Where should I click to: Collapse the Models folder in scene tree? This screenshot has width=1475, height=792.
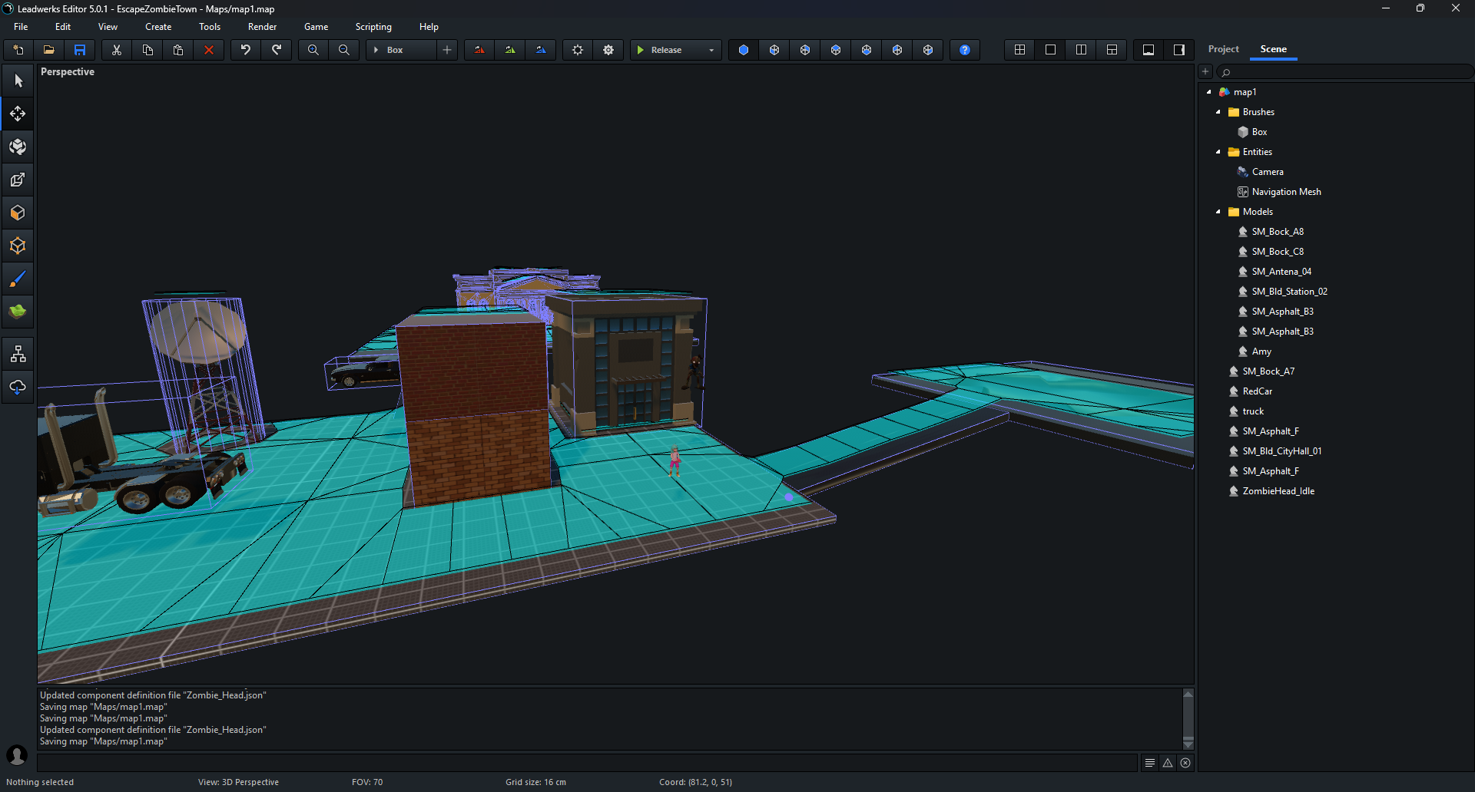1218,212
